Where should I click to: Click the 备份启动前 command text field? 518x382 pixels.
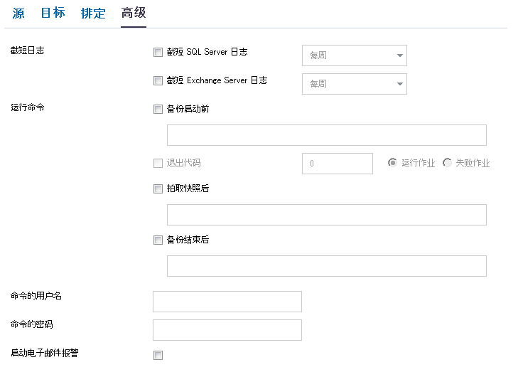tap(327, 135)
